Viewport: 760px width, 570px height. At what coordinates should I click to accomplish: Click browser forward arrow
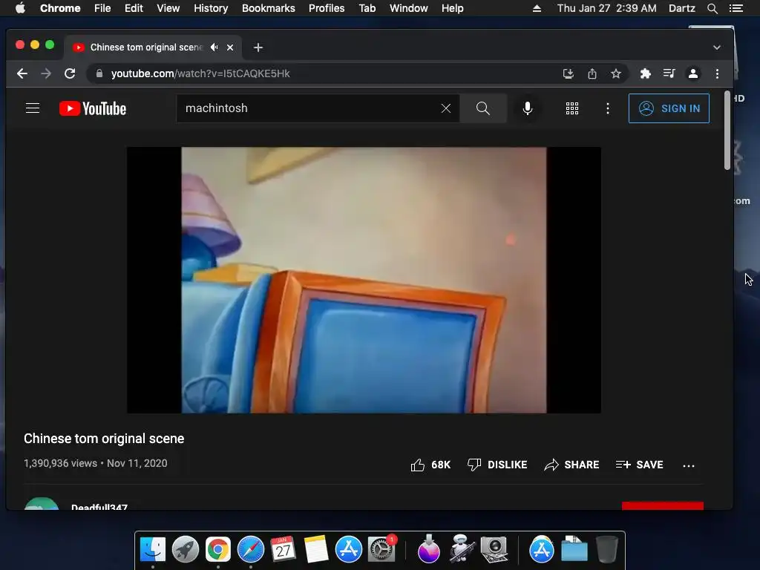pyautogui.click(x=46, y=73)
